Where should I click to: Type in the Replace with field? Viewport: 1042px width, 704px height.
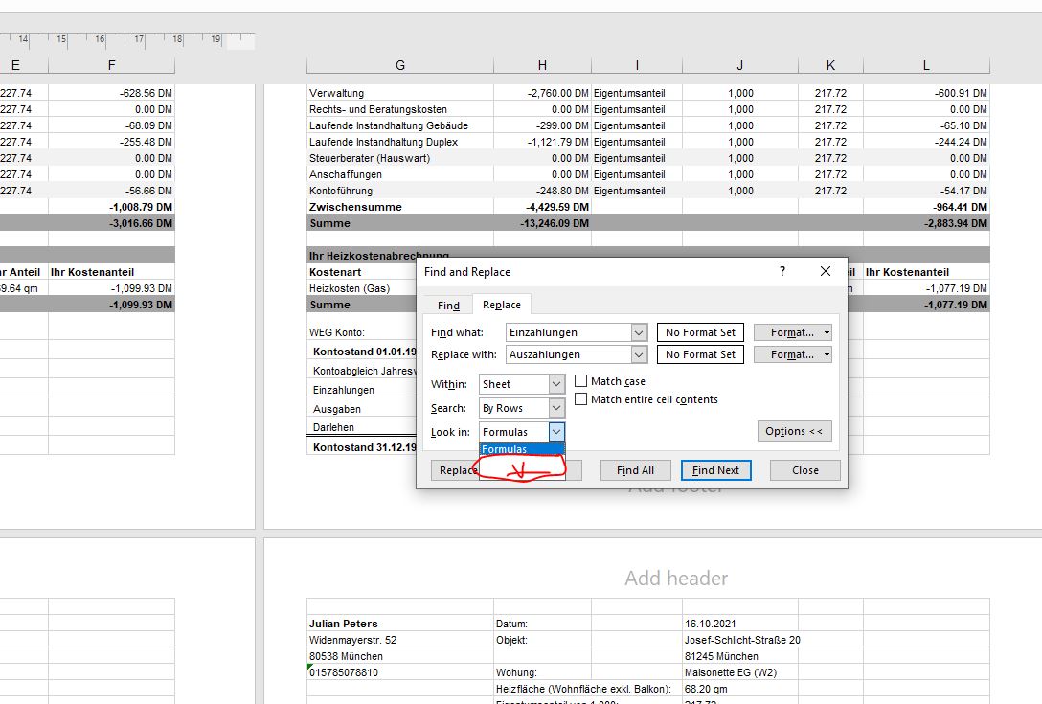570,354
